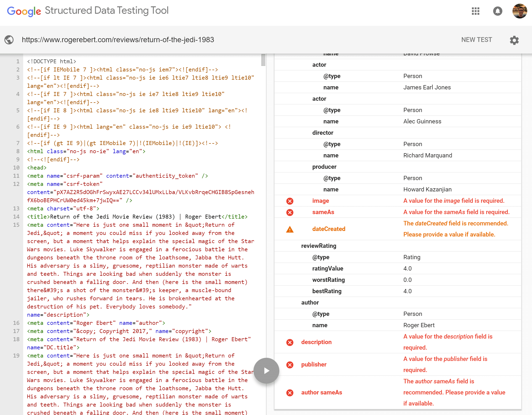Select the Howard Kazanjian value

(x=427, y=190)
